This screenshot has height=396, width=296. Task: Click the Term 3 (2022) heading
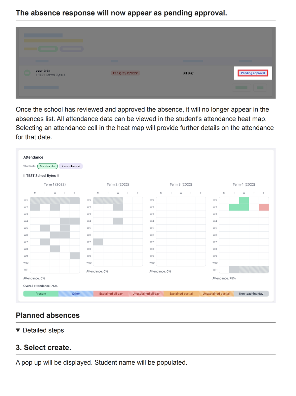[x=181, y=184]
